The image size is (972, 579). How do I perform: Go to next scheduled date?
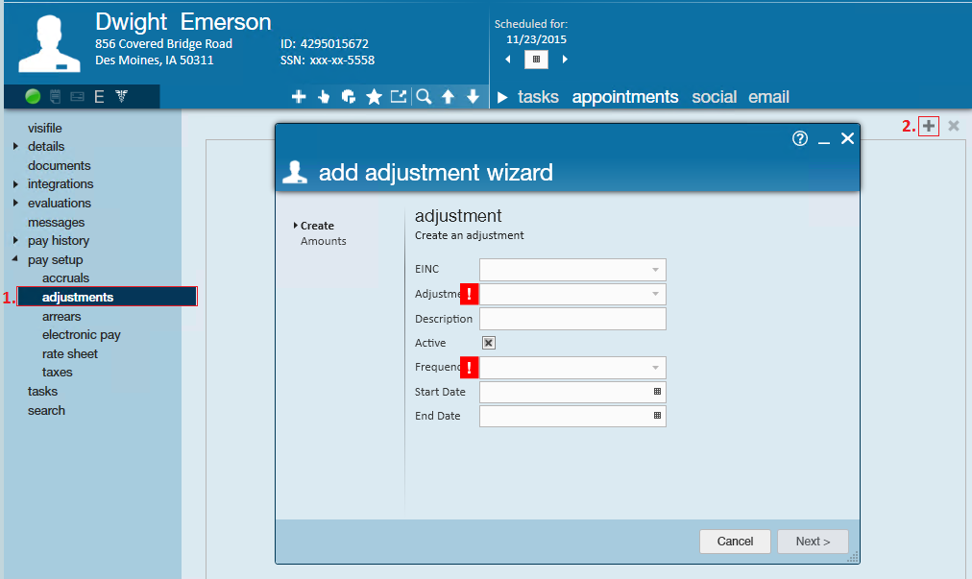click(565, 60)
